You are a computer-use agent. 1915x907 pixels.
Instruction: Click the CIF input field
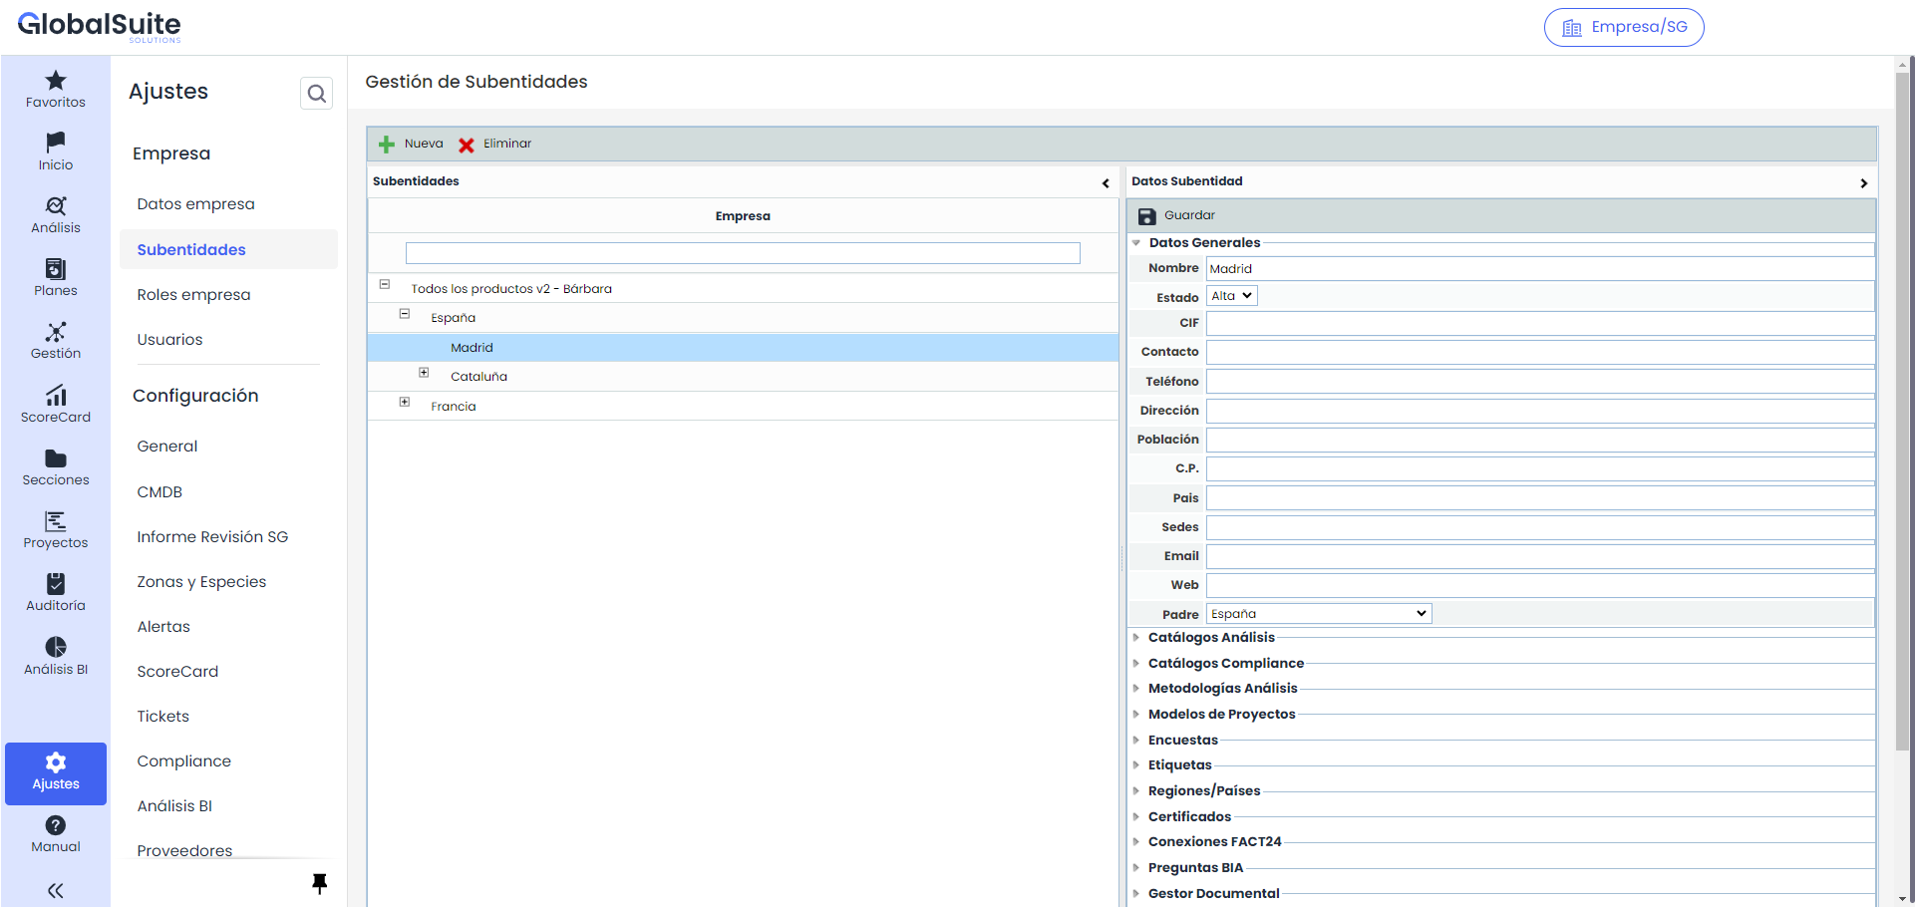[1539, 323]
